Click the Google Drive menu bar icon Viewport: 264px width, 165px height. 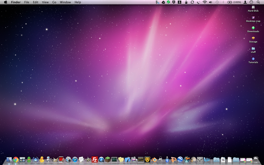(163, 2)
